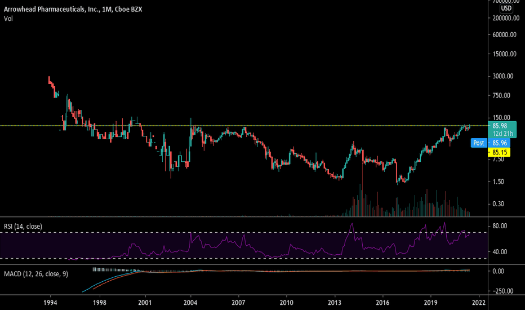Screen dimensions: 525x310
Task: Click the 150.00 price axis label
Action: click(x=501, y=118)
